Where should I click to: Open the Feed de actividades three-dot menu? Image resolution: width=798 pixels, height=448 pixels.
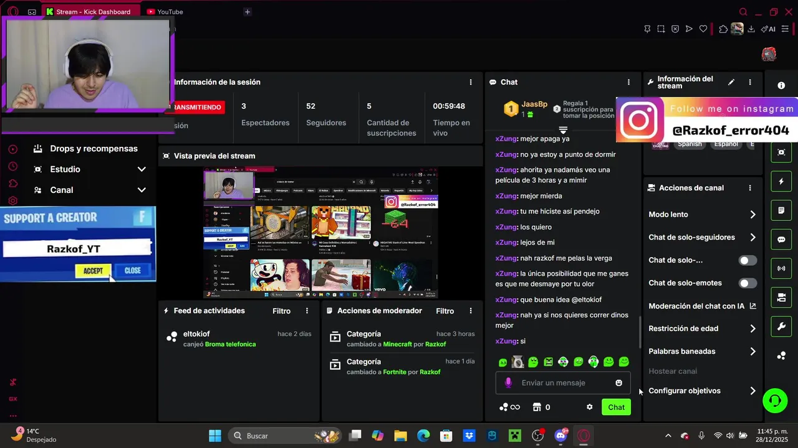click(307, 310)
